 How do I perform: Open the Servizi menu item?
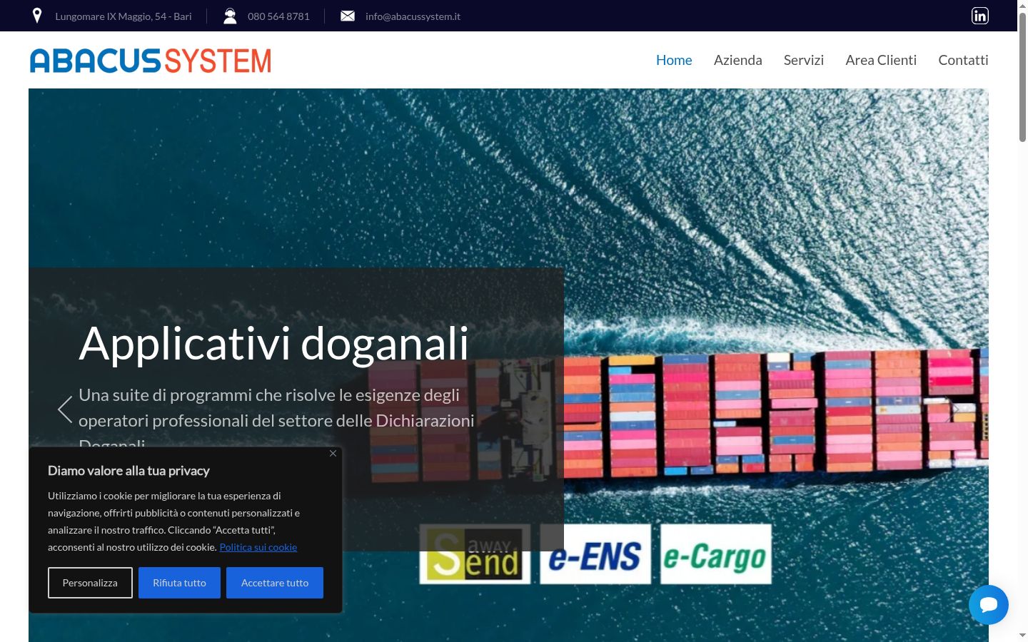pyautogui.click(x=804, y=60)
